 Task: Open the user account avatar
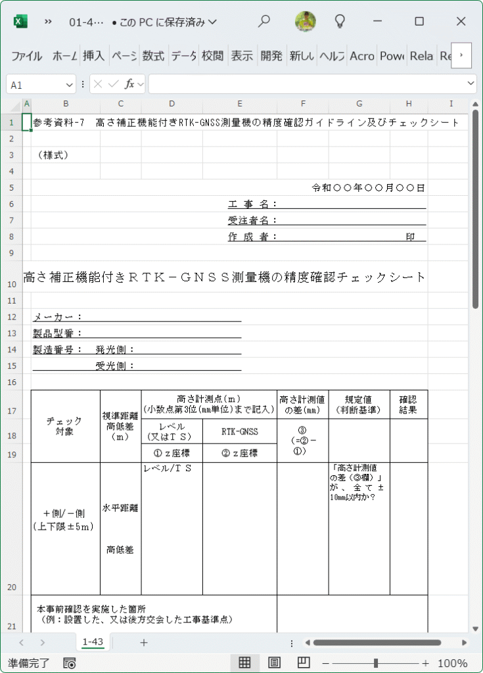pyautogui.click(x=306, y=21)
